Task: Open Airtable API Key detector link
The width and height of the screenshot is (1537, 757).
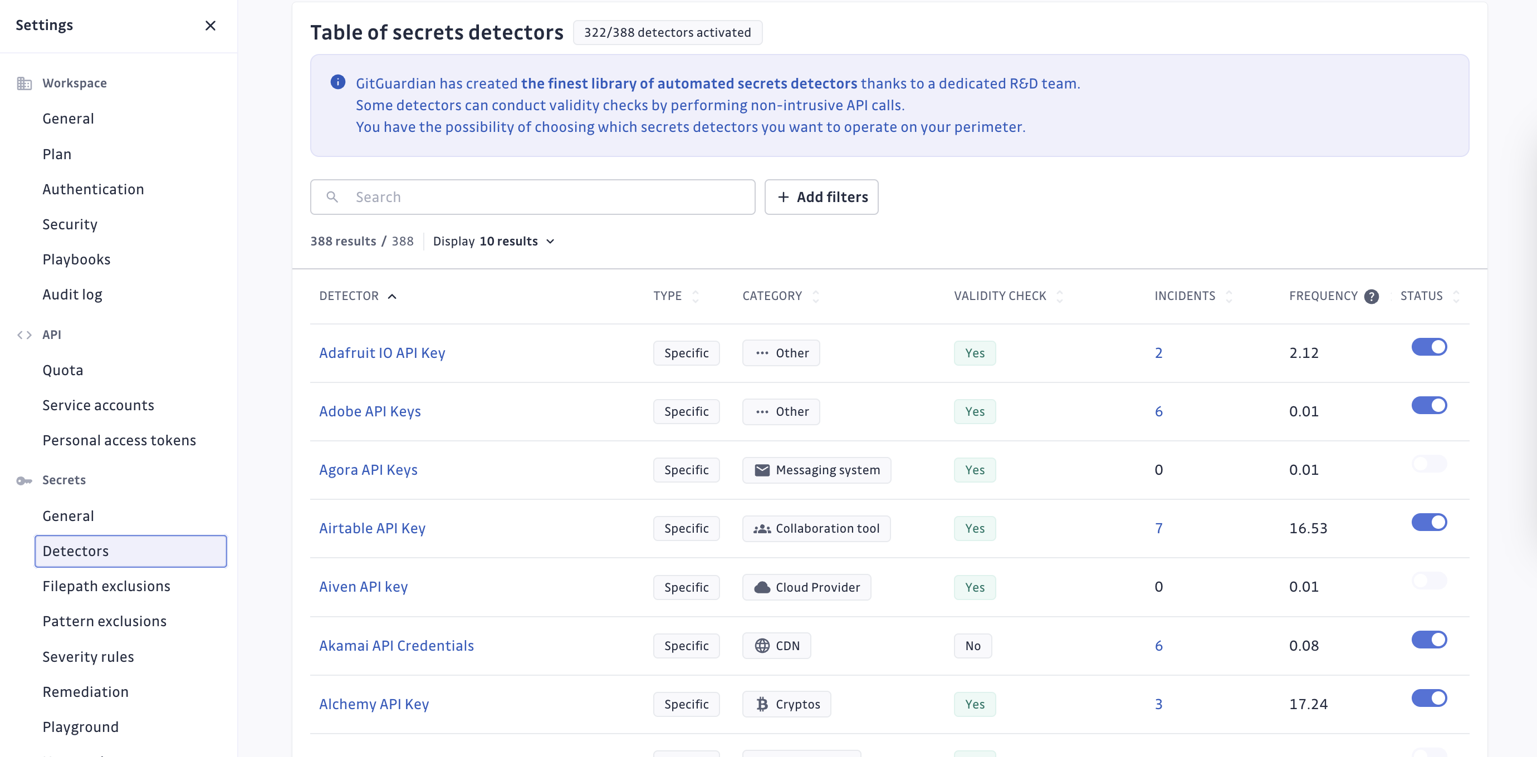Action: (x=373, y=529)
